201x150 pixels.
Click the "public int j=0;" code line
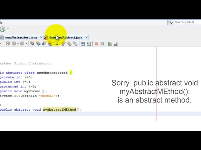[15, 82]
